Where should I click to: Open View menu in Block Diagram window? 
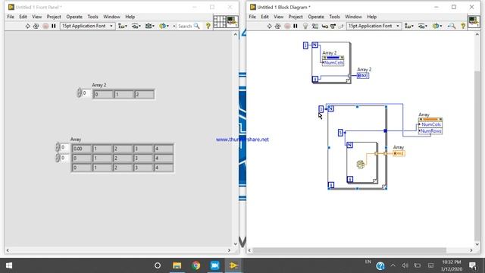pos(278,17)
